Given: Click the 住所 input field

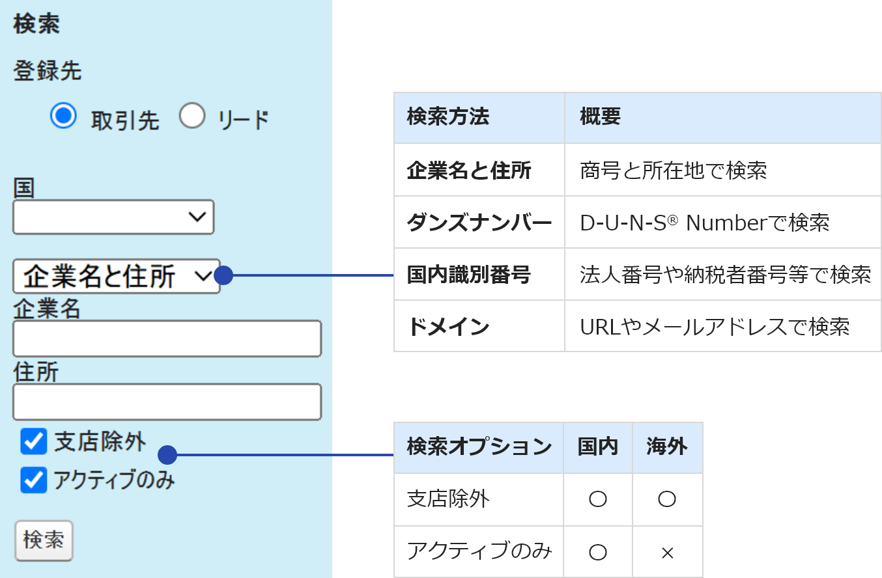Looking at the screenshot, I should (167, 402).
